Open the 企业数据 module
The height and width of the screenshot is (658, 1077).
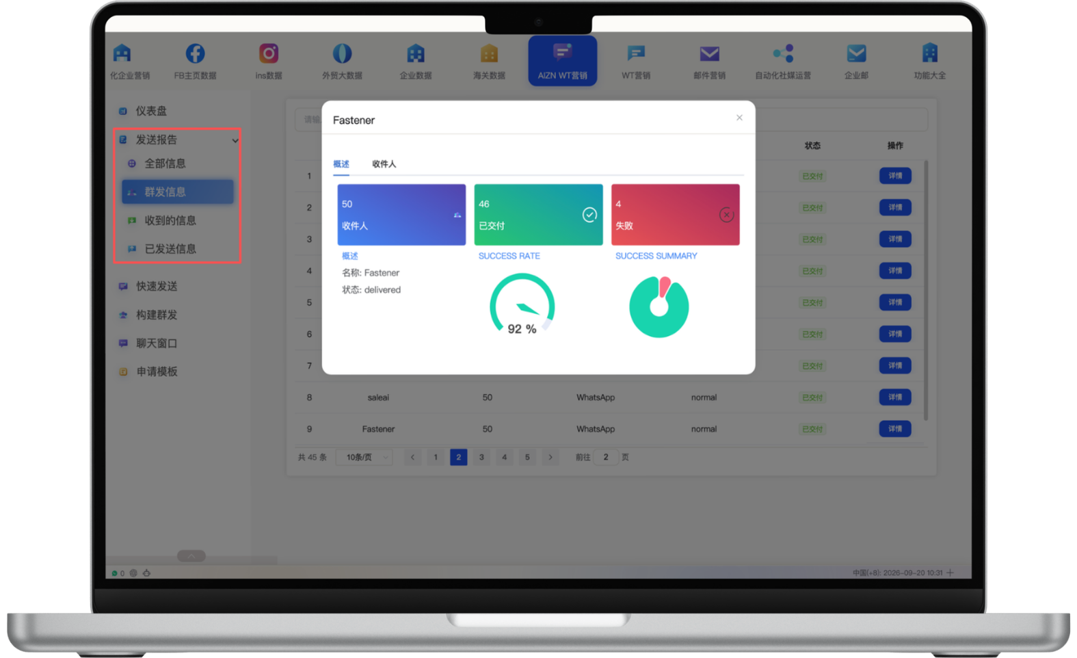tap(416, 62)
